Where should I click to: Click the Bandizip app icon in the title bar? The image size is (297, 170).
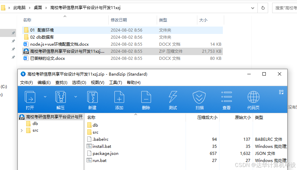[x=23, y=74]
